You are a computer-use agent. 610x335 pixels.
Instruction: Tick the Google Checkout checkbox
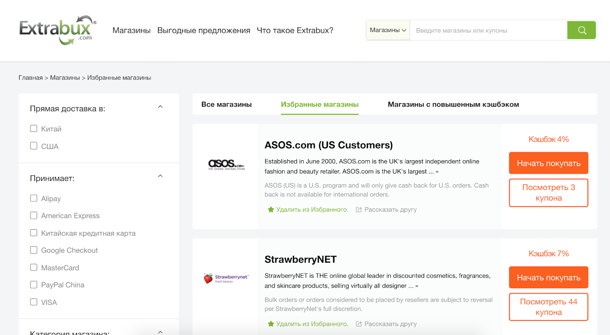34,250
